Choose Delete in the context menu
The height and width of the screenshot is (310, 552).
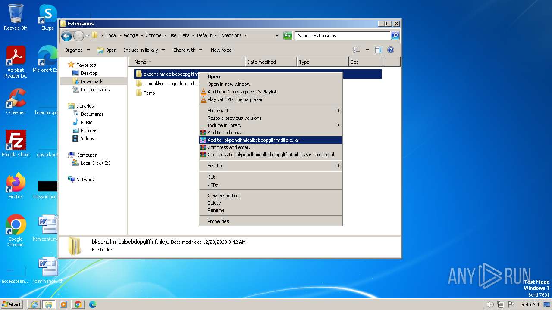click(x=270, y=203)
